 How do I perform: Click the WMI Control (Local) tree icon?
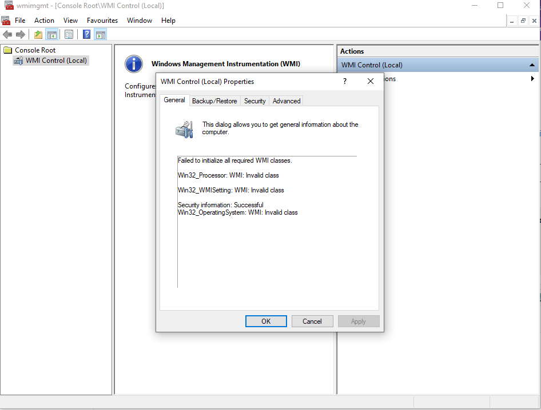[18, 61]
